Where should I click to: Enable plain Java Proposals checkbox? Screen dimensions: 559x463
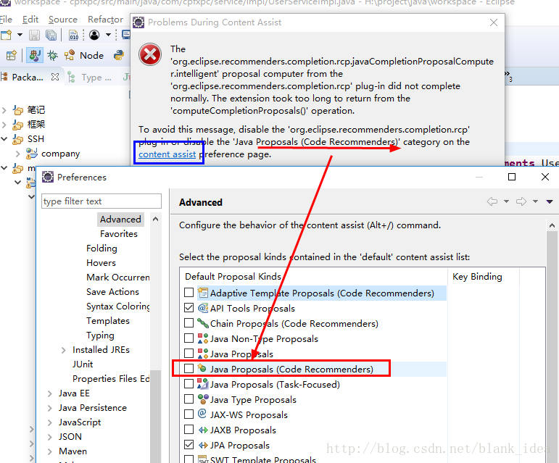coord(189,354)
